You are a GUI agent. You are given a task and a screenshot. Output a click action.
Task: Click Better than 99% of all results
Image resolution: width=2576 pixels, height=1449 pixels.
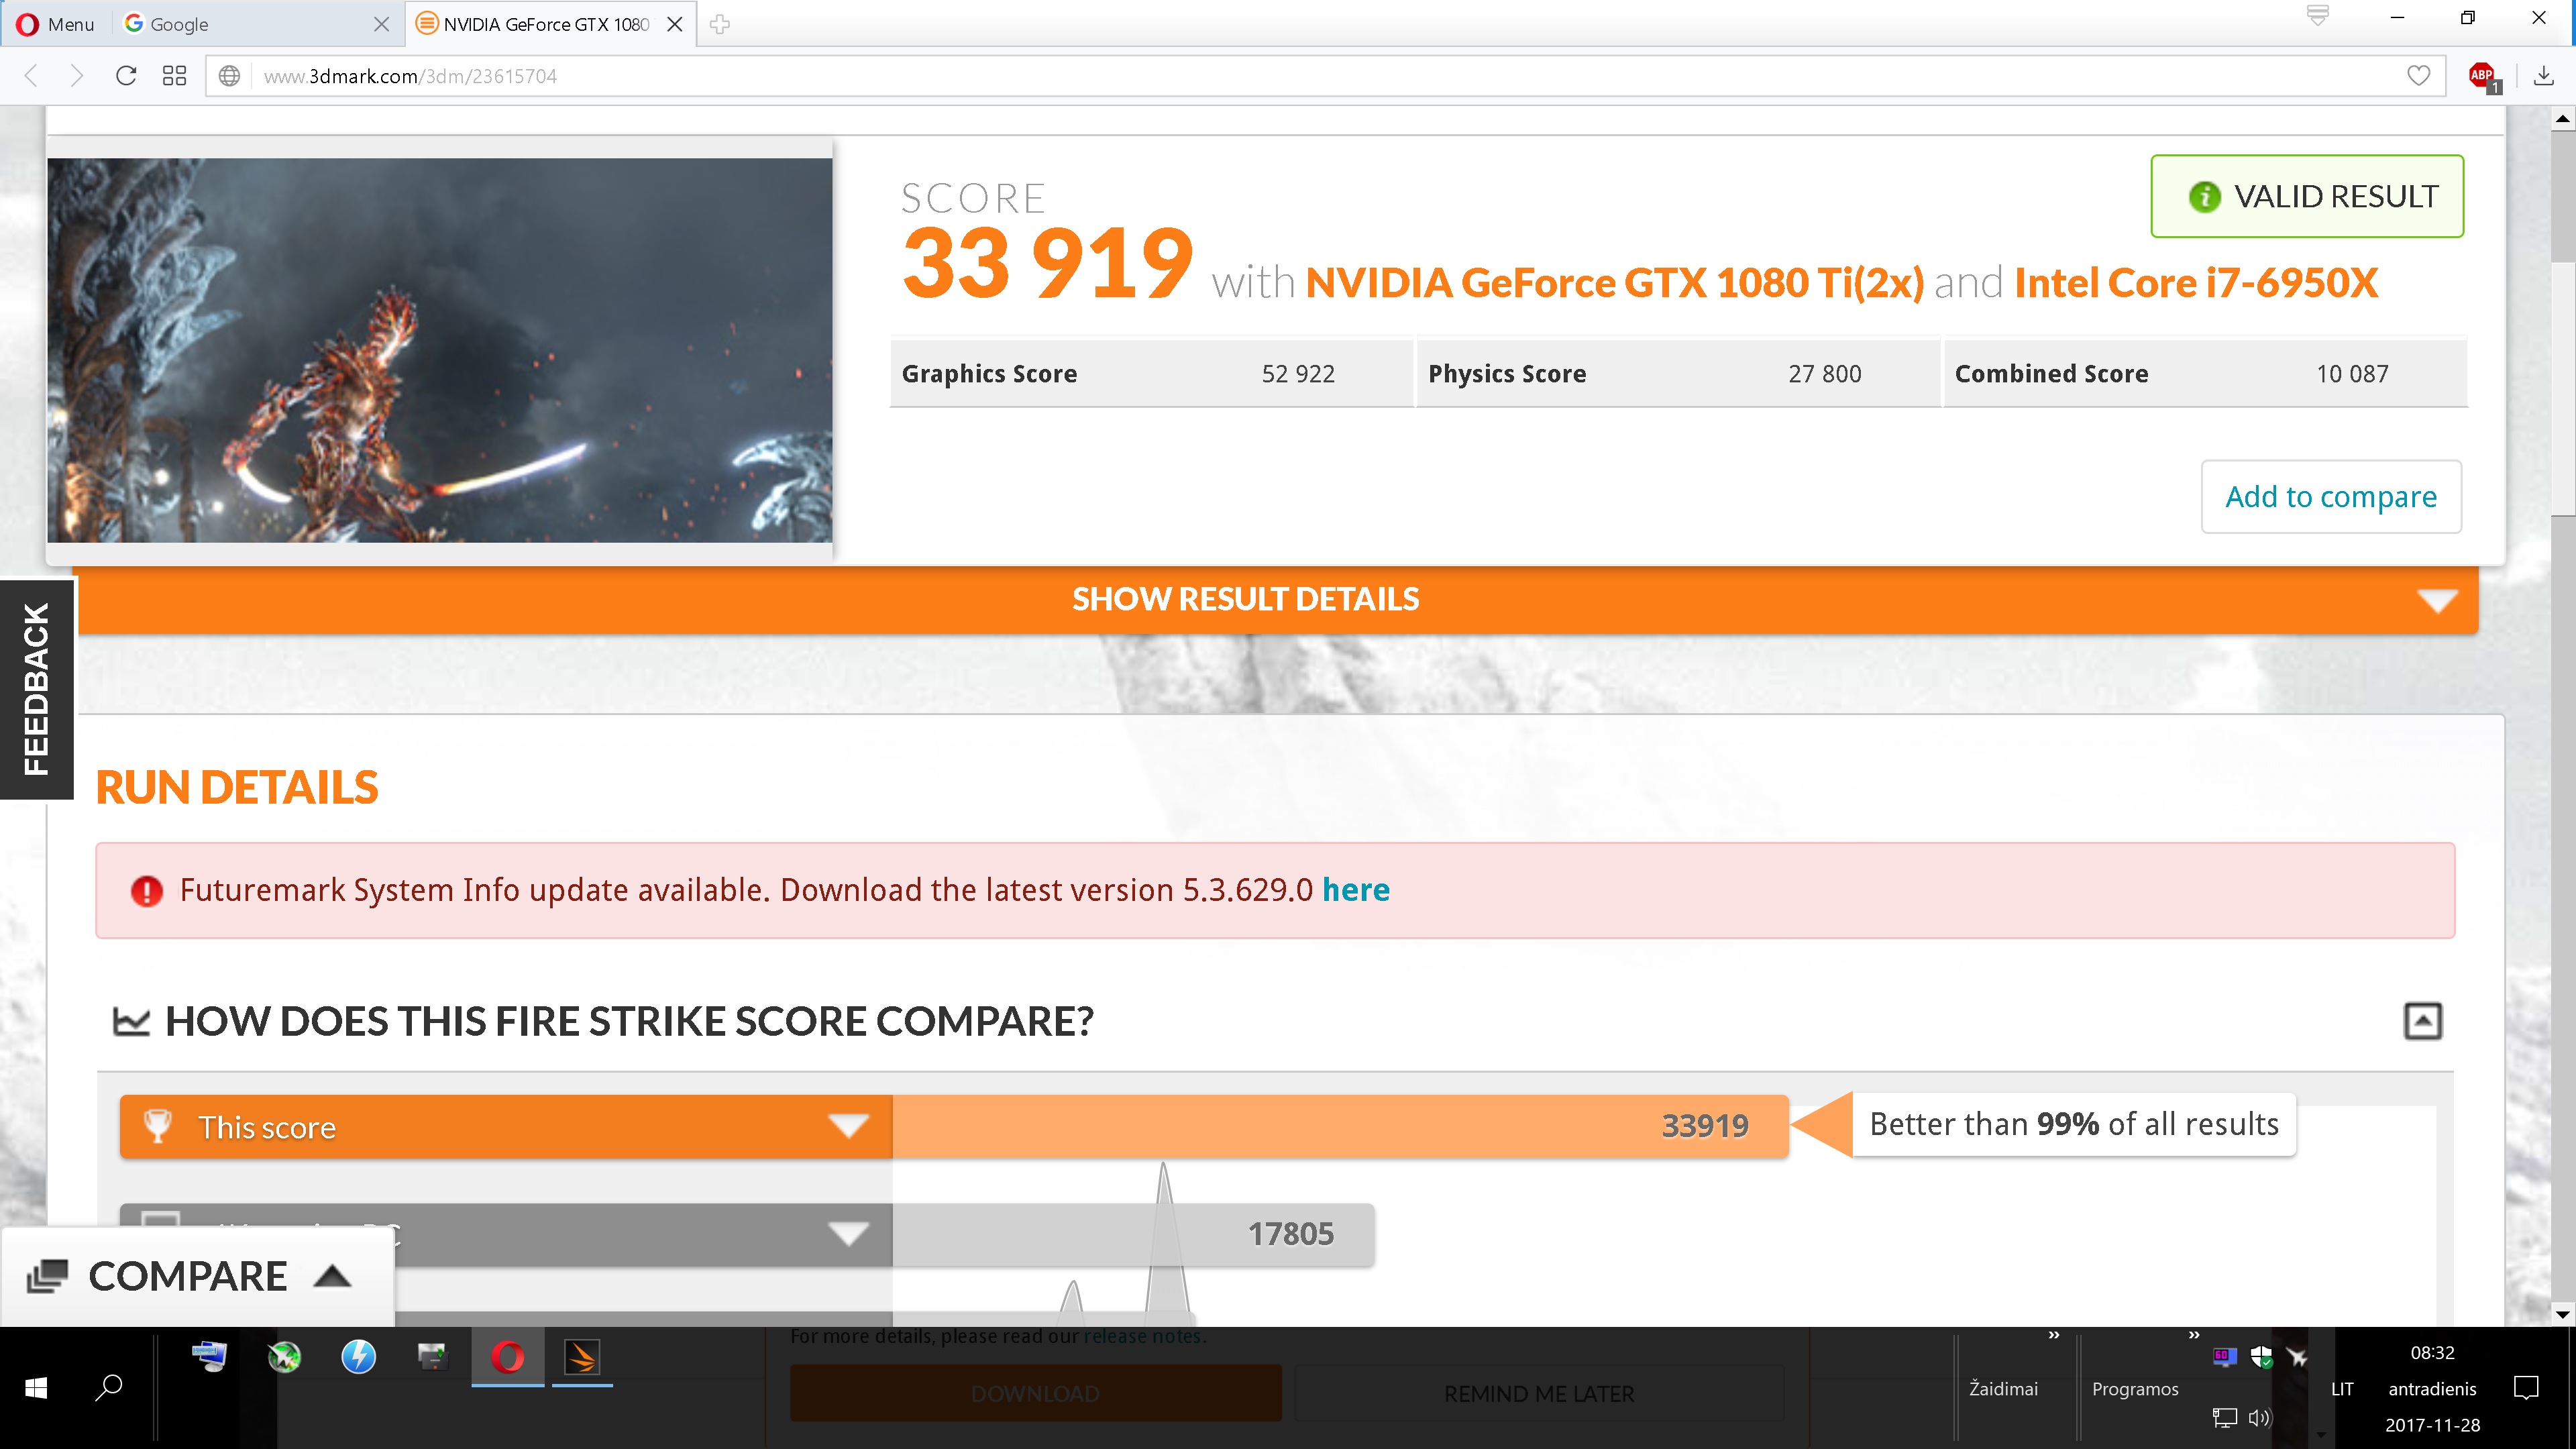tap(2074, 1124)
